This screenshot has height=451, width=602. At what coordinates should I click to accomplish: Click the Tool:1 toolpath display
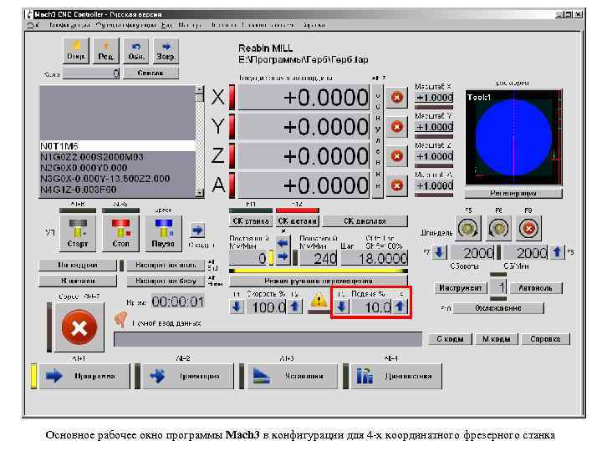[x=513, y=138]
